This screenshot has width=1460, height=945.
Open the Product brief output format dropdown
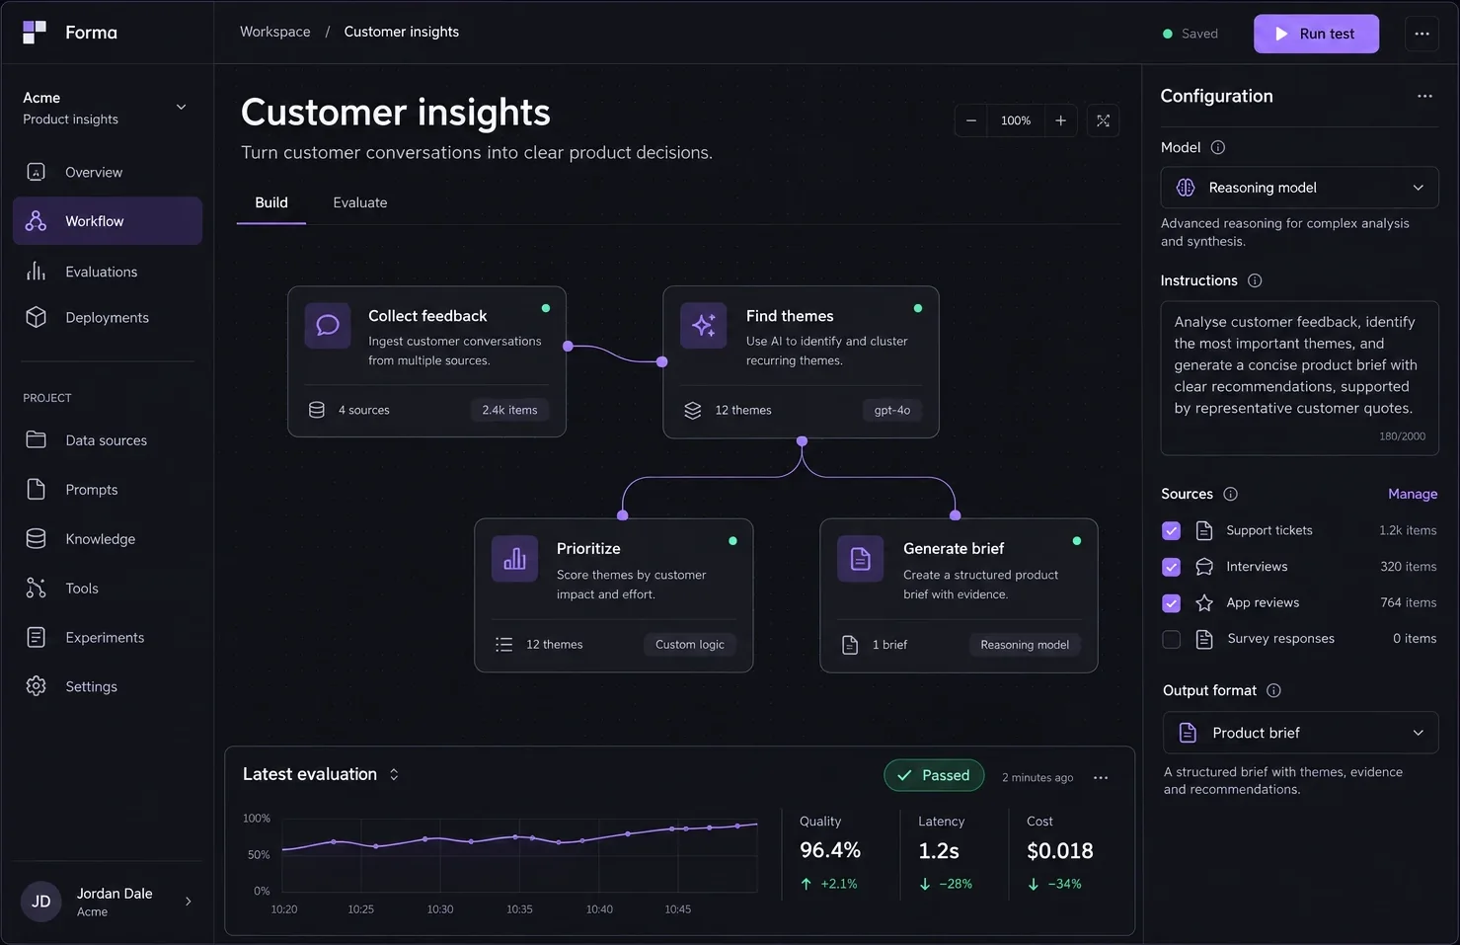click(1300, 733)
